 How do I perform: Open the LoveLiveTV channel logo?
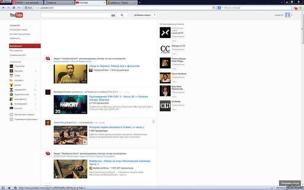[x=165, y=32]
